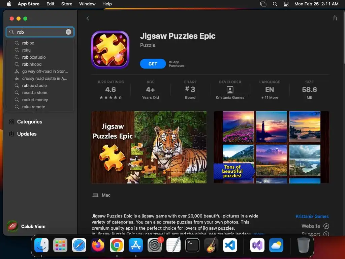Open the Trash in the Dock
This screenshot has height=259, width=345.
[304, 245]
